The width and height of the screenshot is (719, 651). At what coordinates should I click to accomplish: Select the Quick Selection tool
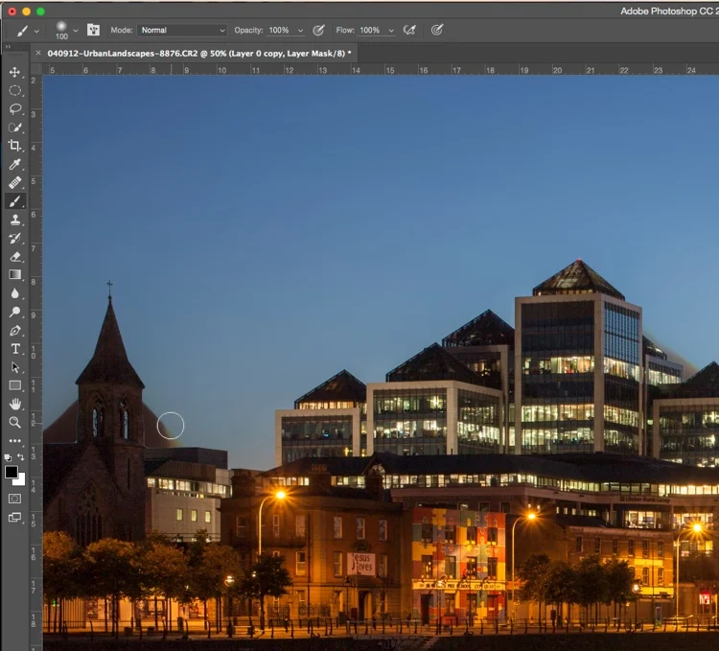pos(14,128)
